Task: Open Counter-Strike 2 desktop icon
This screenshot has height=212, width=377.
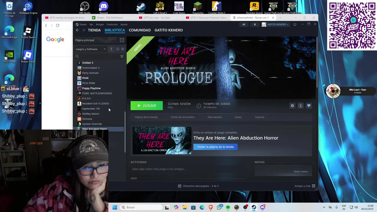Action: [216, 8]
